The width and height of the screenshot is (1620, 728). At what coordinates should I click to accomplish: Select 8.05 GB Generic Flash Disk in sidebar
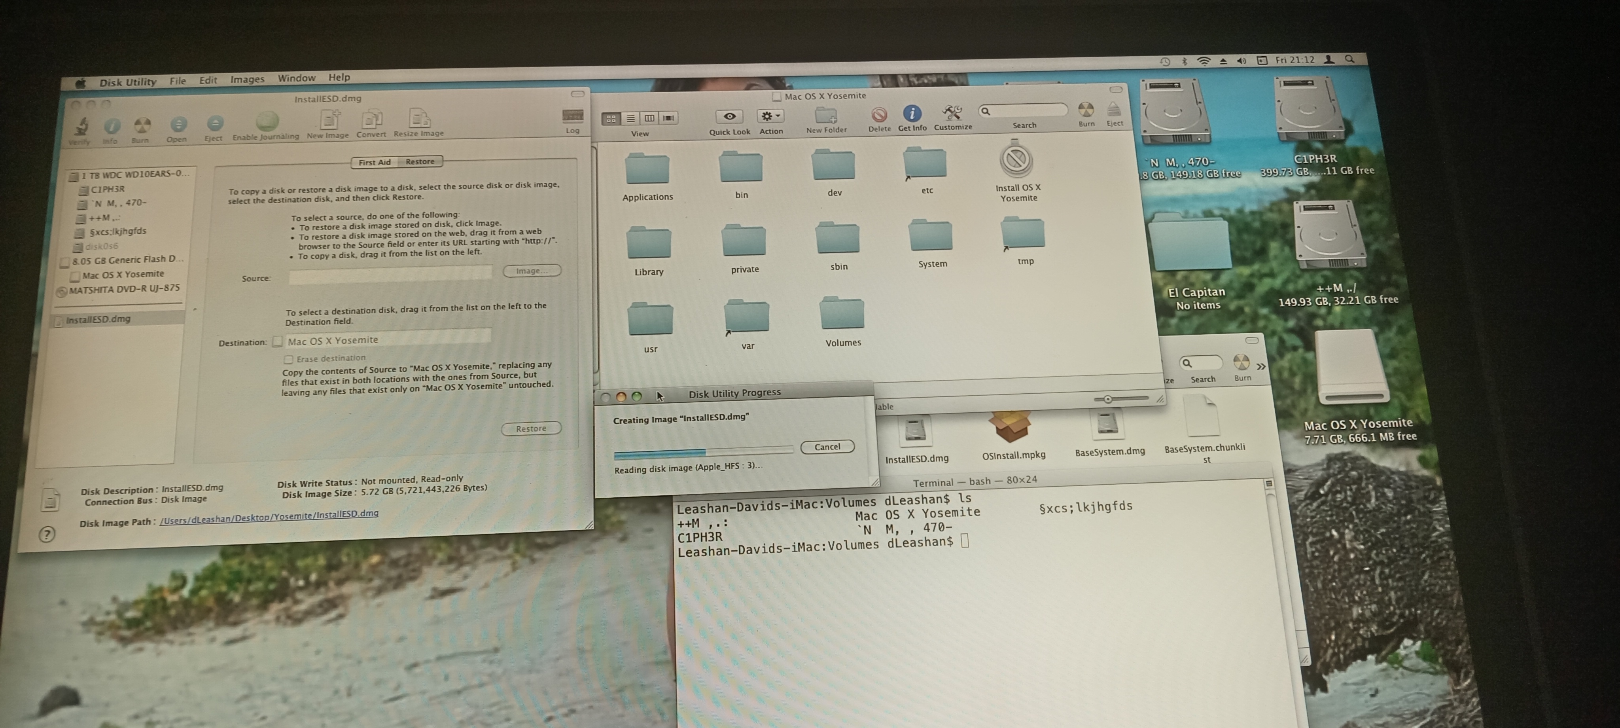pyautogui.click(x=122, y=260)
